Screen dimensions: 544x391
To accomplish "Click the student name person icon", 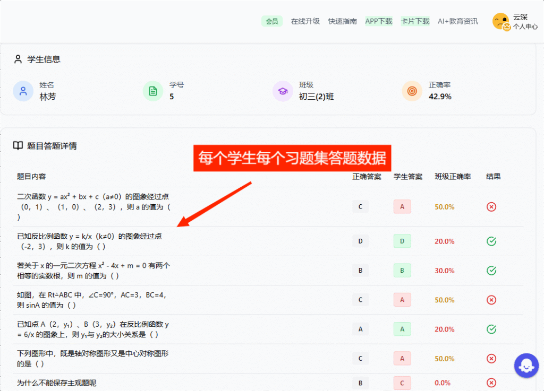I will coord(23,91).
